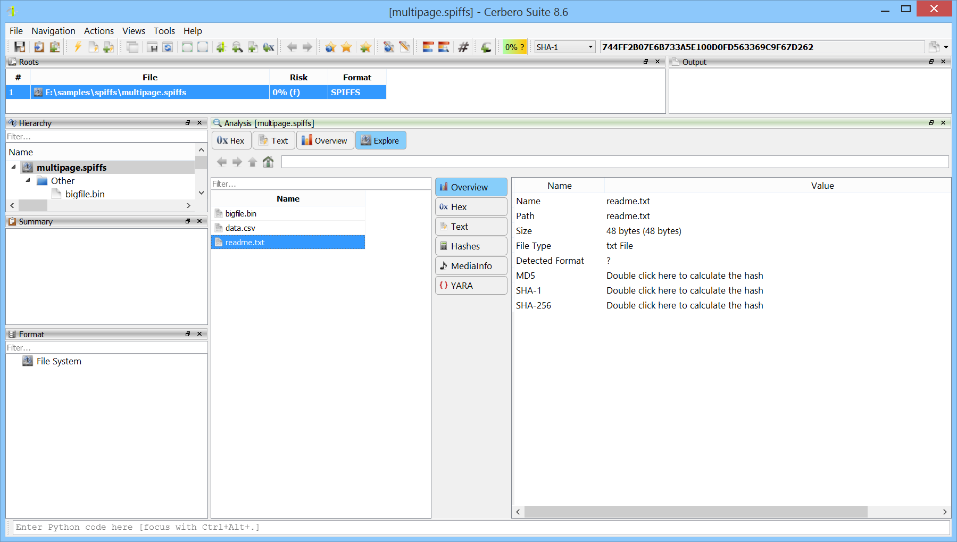
Task: Select data.csv in the file list
Action: 240,228
